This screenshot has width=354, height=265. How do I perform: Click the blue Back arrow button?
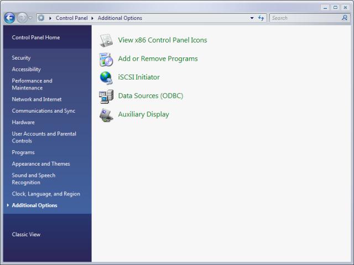point(9,18)
